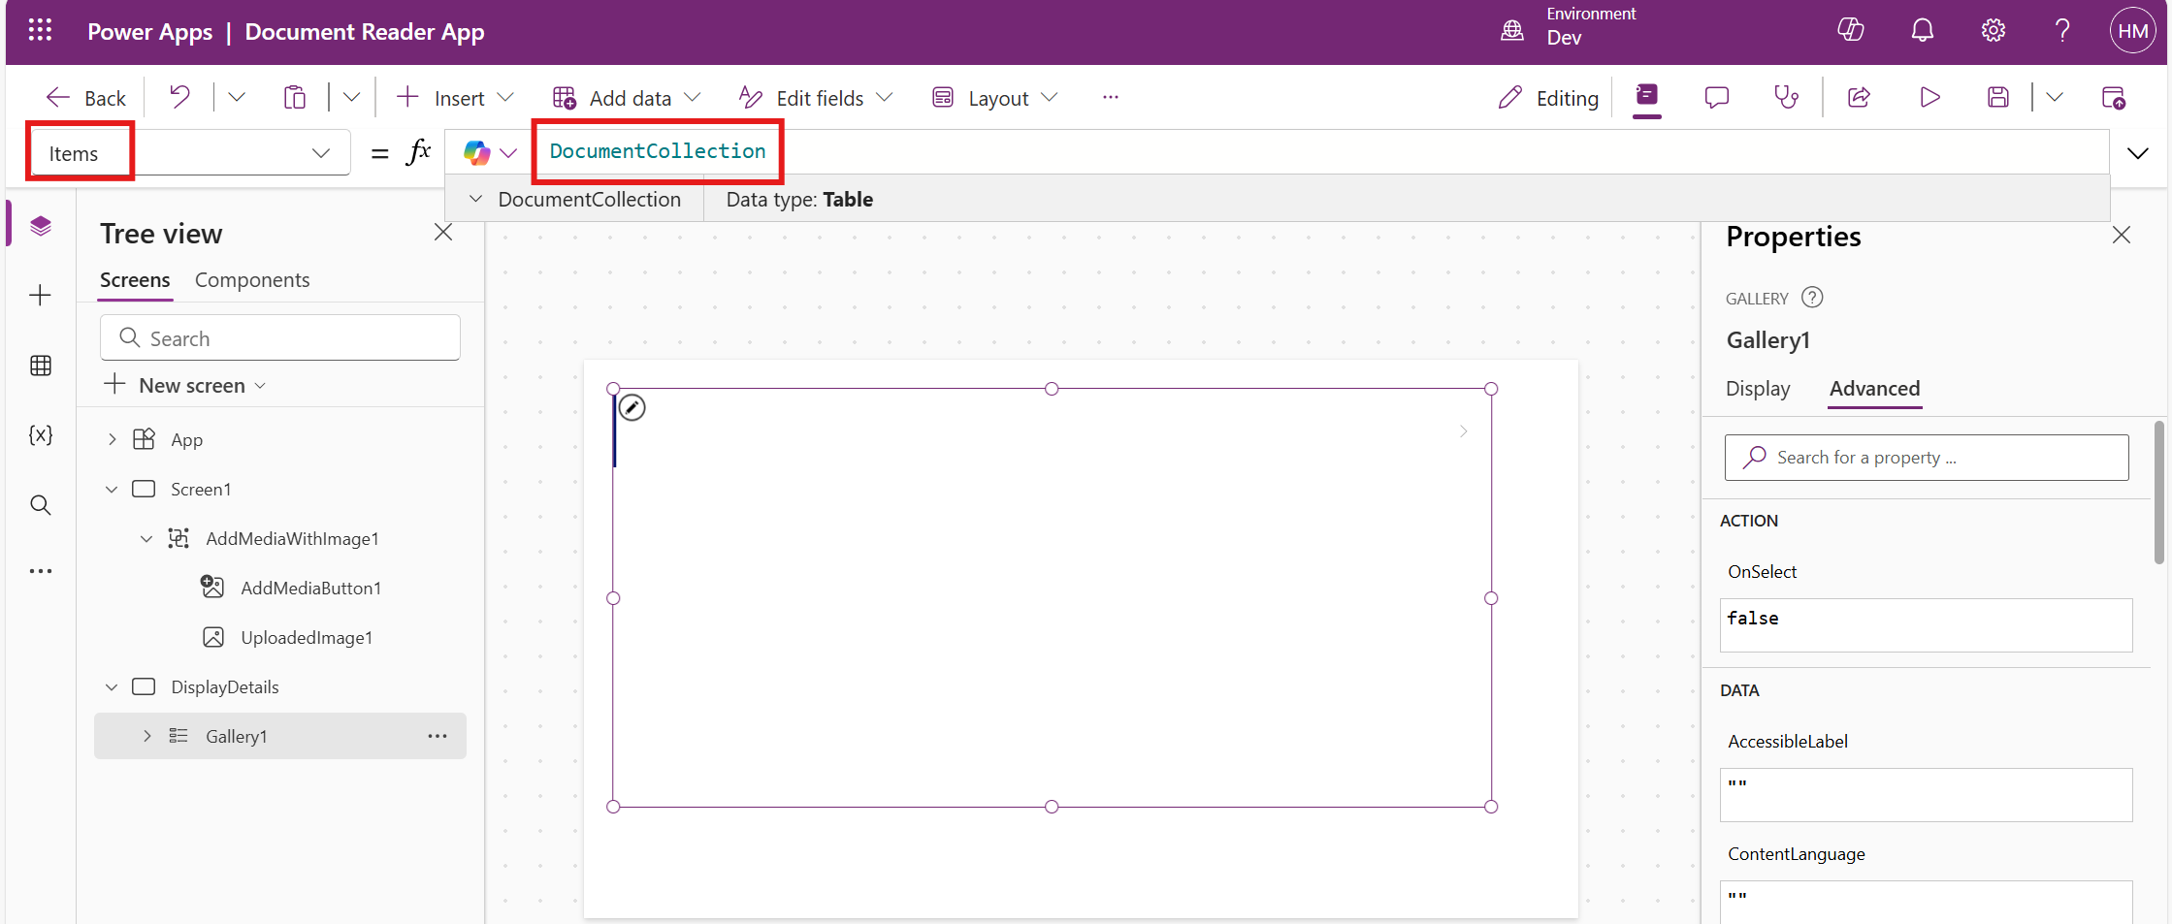Expand the formula bar

pyautogui.click(x=2137, y=153)
